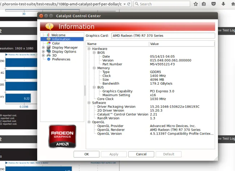Click the Pocket icon in browser toolbar
Screen dimensions: 235x171
214,4
